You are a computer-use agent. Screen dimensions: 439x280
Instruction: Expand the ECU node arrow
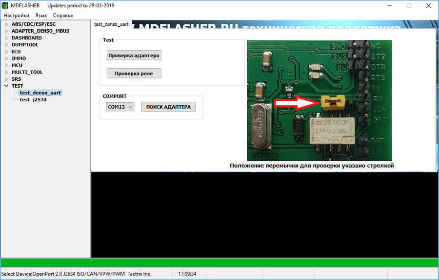point(6,52)
